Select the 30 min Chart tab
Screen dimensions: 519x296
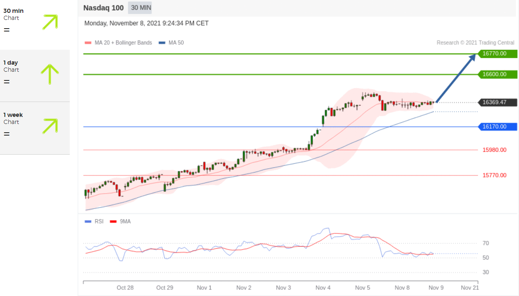click(35, 25)
